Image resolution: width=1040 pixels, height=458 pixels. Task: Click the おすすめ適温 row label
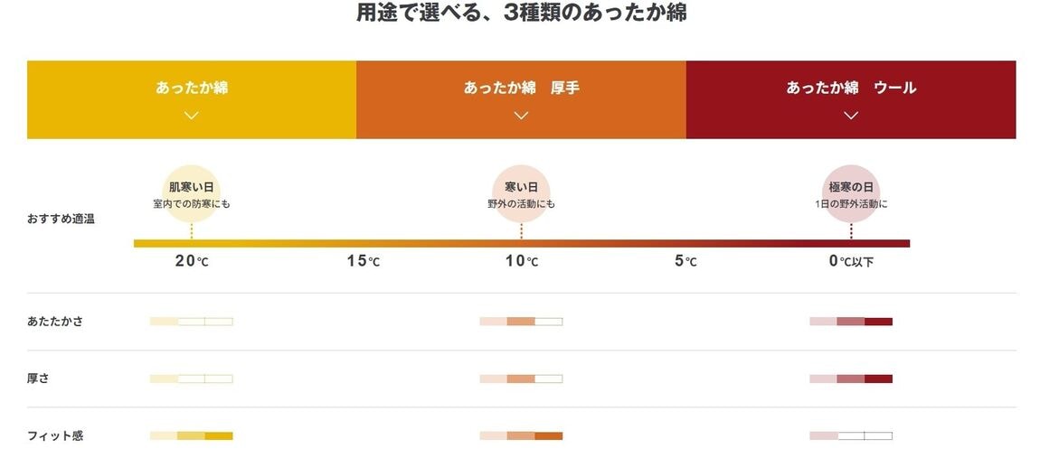point(61,219)
